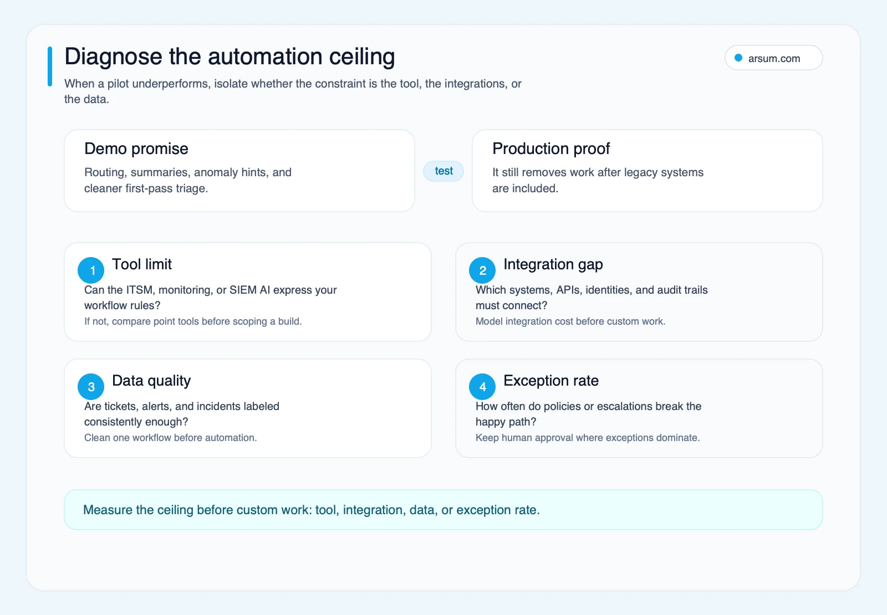This screenshot has width=887, height=615.
Task: Click 'Clean one workflow before automation' note
Action: [x=171, y=438]
